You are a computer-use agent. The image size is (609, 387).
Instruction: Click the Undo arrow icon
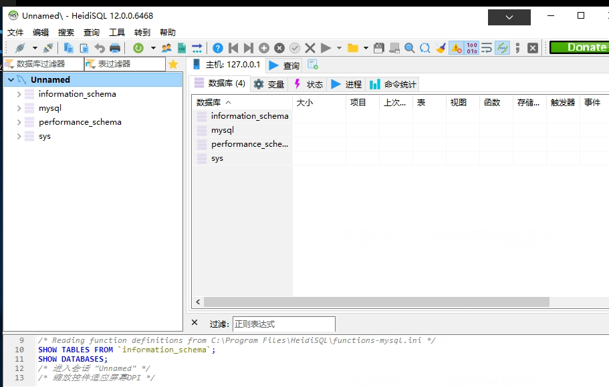(100, 48)
